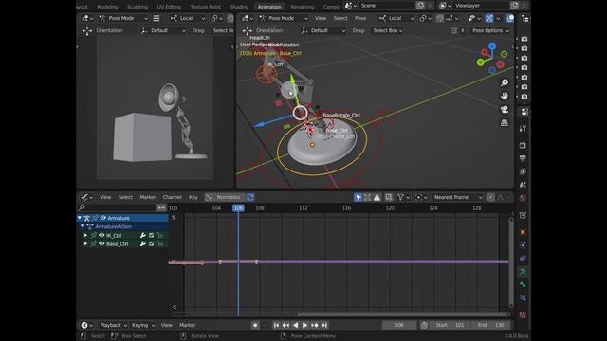Click the swap arrows icon beside channel search

[x=161, y=208]
